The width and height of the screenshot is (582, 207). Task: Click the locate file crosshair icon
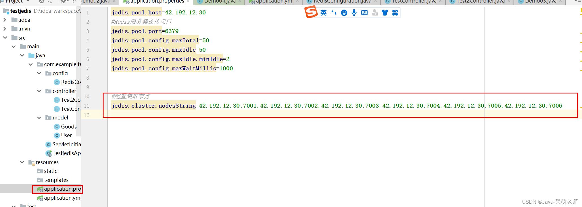click(42, 1)
